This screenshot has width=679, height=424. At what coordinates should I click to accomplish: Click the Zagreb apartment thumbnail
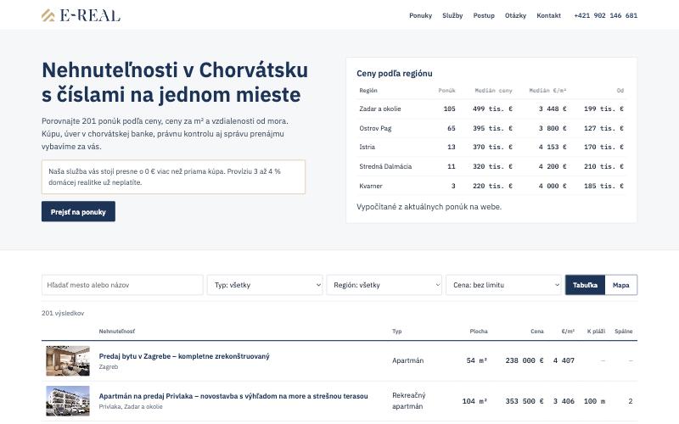coord(68,361)
